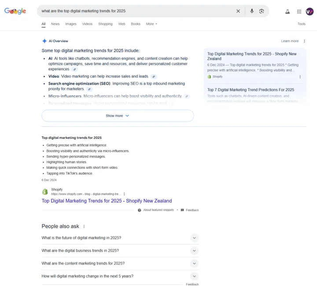Expand 'What are the content marketing trends for 2025?'
The width and height of the screenshot is (317, 290).
[x=120, y=263]
